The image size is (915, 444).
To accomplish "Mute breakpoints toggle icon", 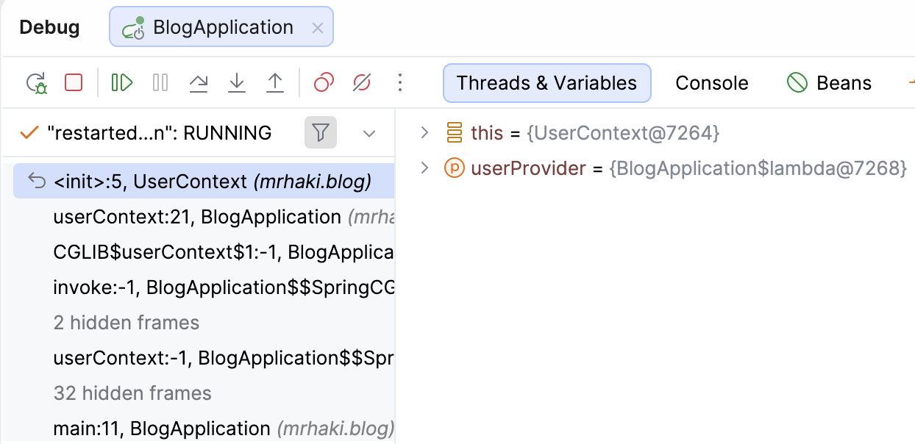I will [362, 82].
